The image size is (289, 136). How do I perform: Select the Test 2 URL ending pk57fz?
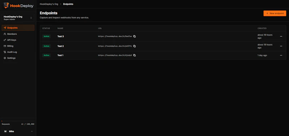click(115, 46)
